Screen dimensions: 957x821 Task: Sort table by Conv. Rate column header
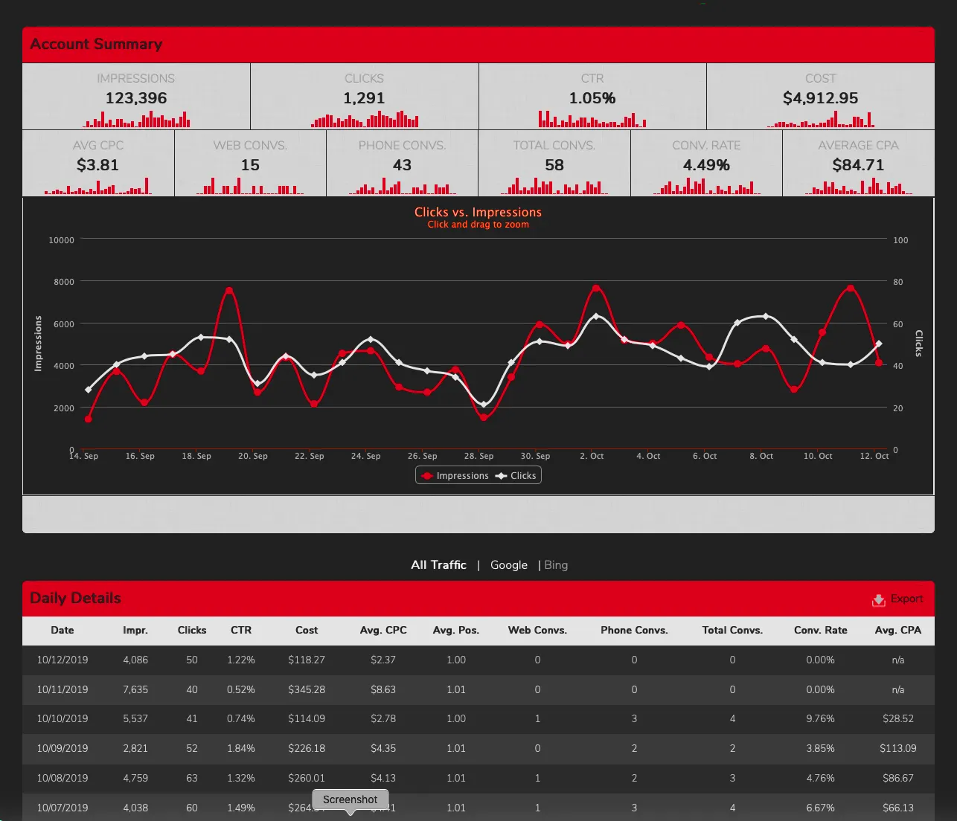820,630
